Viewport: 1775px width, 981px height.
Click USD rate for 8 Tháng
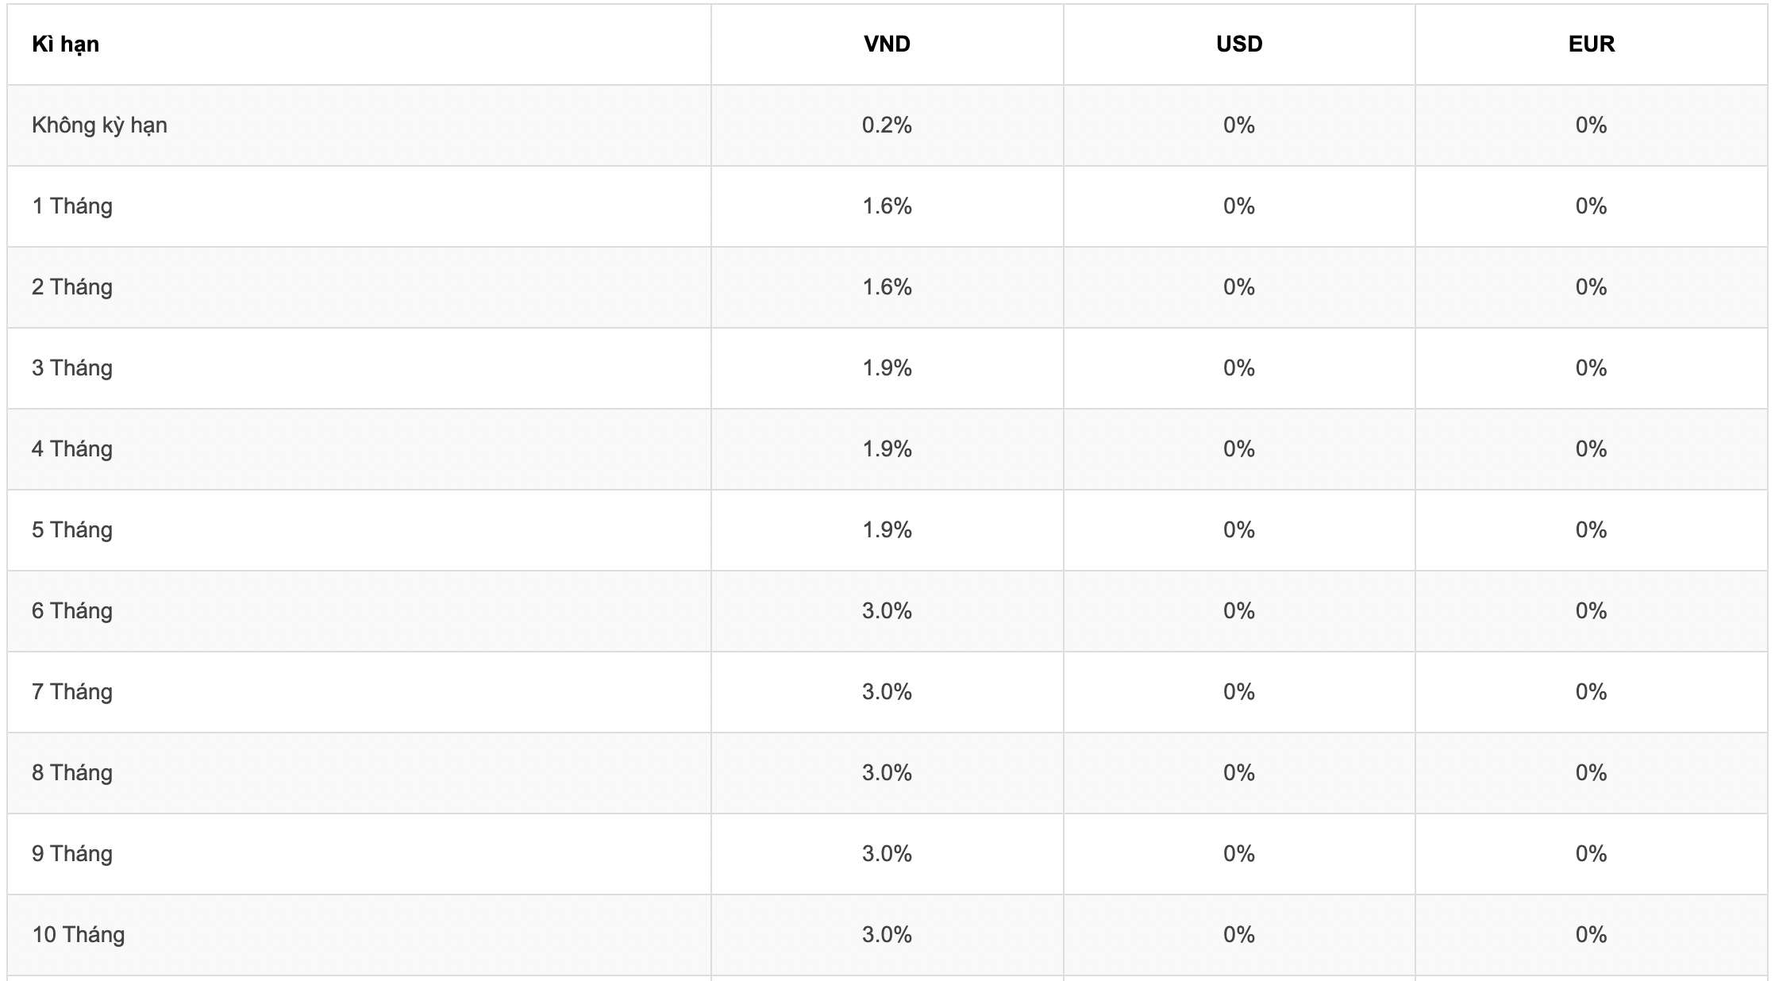click(1239, 773)
